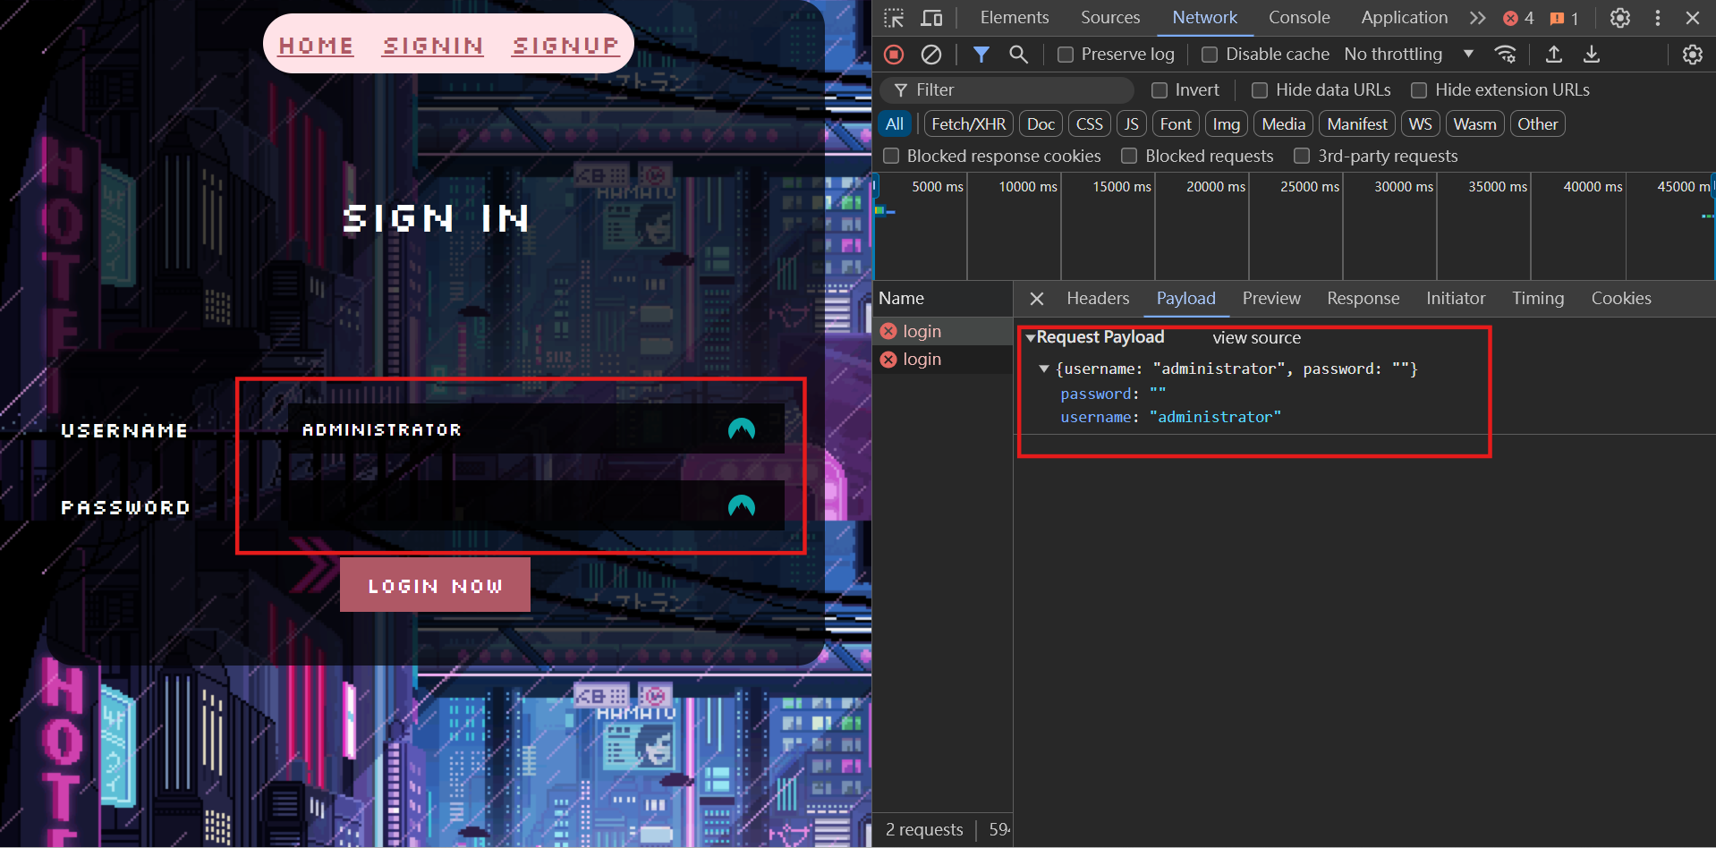Open network conditions wifi icon
1716x848 pixels.
(x=1506, y=55)
